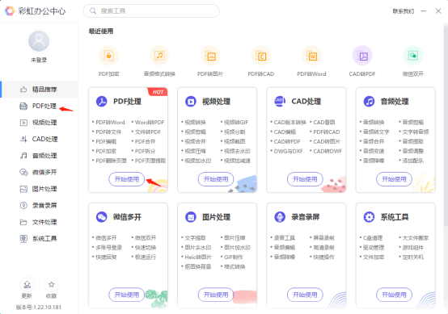Select PDF处理 in the sidebar
This screenshot has width=448, height=314.
(39, 106)
